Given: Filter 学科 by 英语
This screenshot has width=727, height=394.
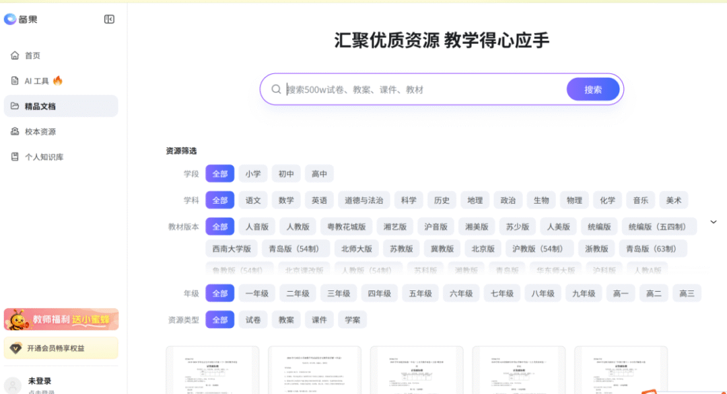Looking at the screenshot, I should [320, 200].
